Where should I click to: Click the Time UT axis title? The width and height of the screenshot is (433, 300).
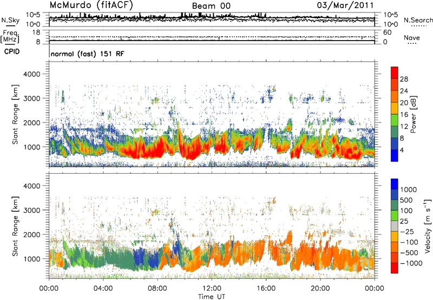tap(212, 297)
